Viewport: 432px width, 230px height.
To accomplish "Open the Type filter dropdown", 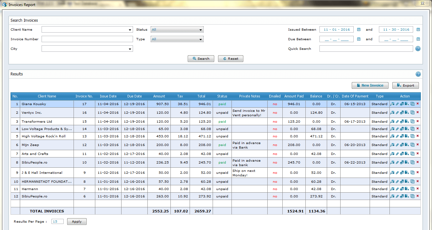I will (x=200, y=39).
